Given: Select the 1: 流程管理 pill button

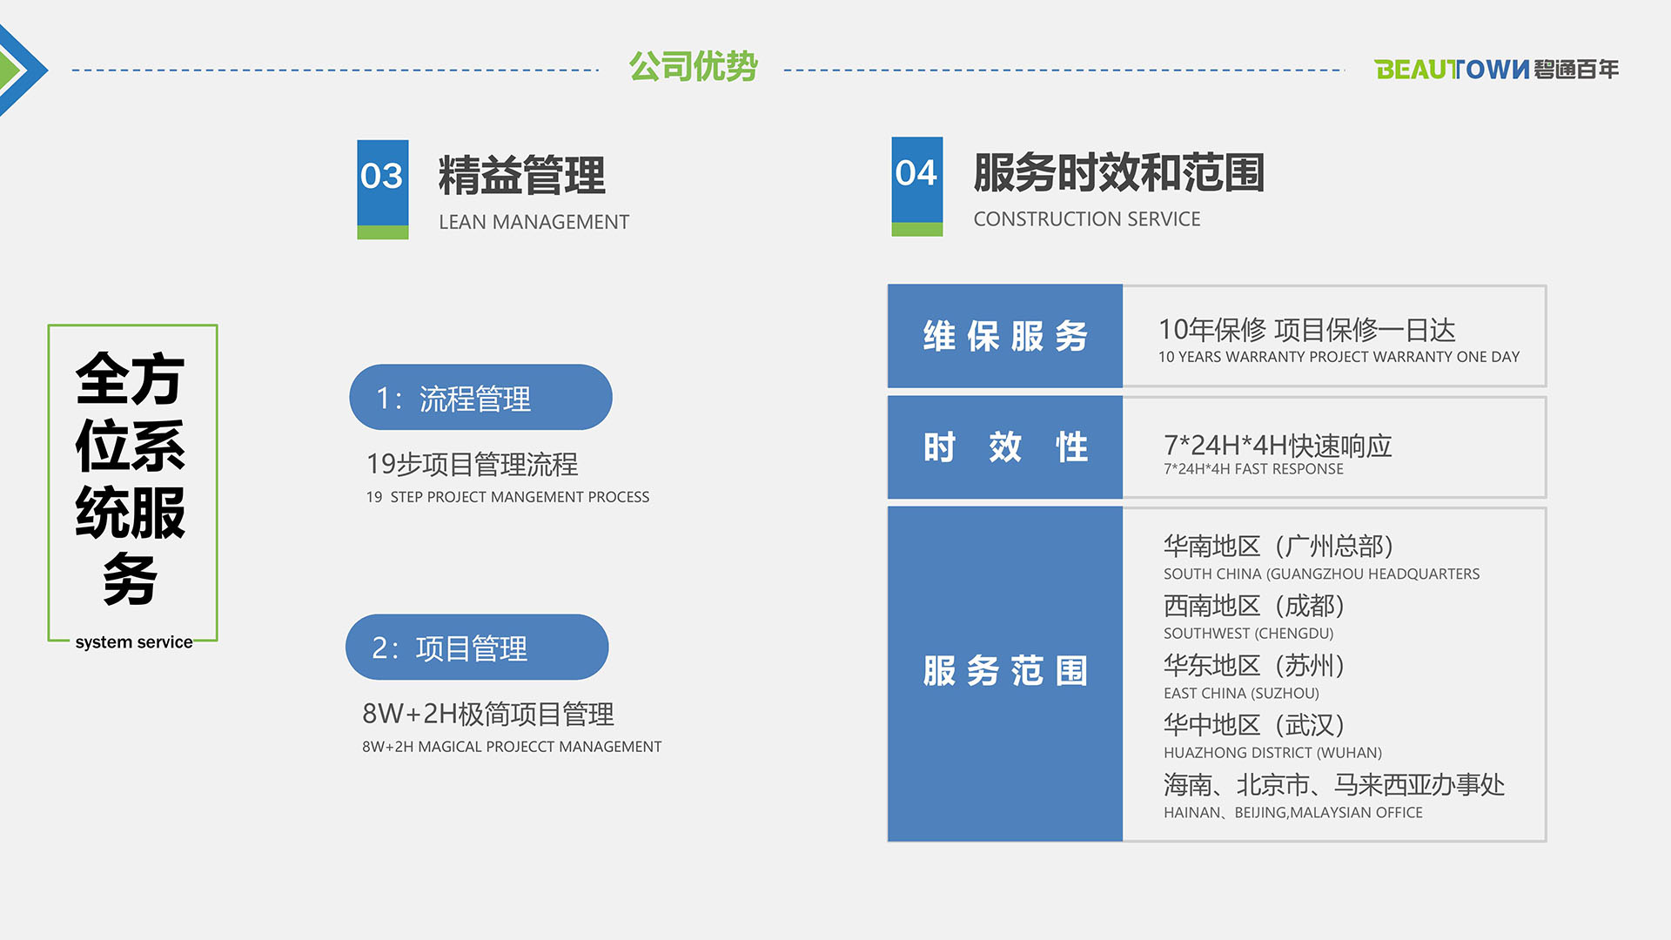Looking at the screenshot, I should 480,398.
